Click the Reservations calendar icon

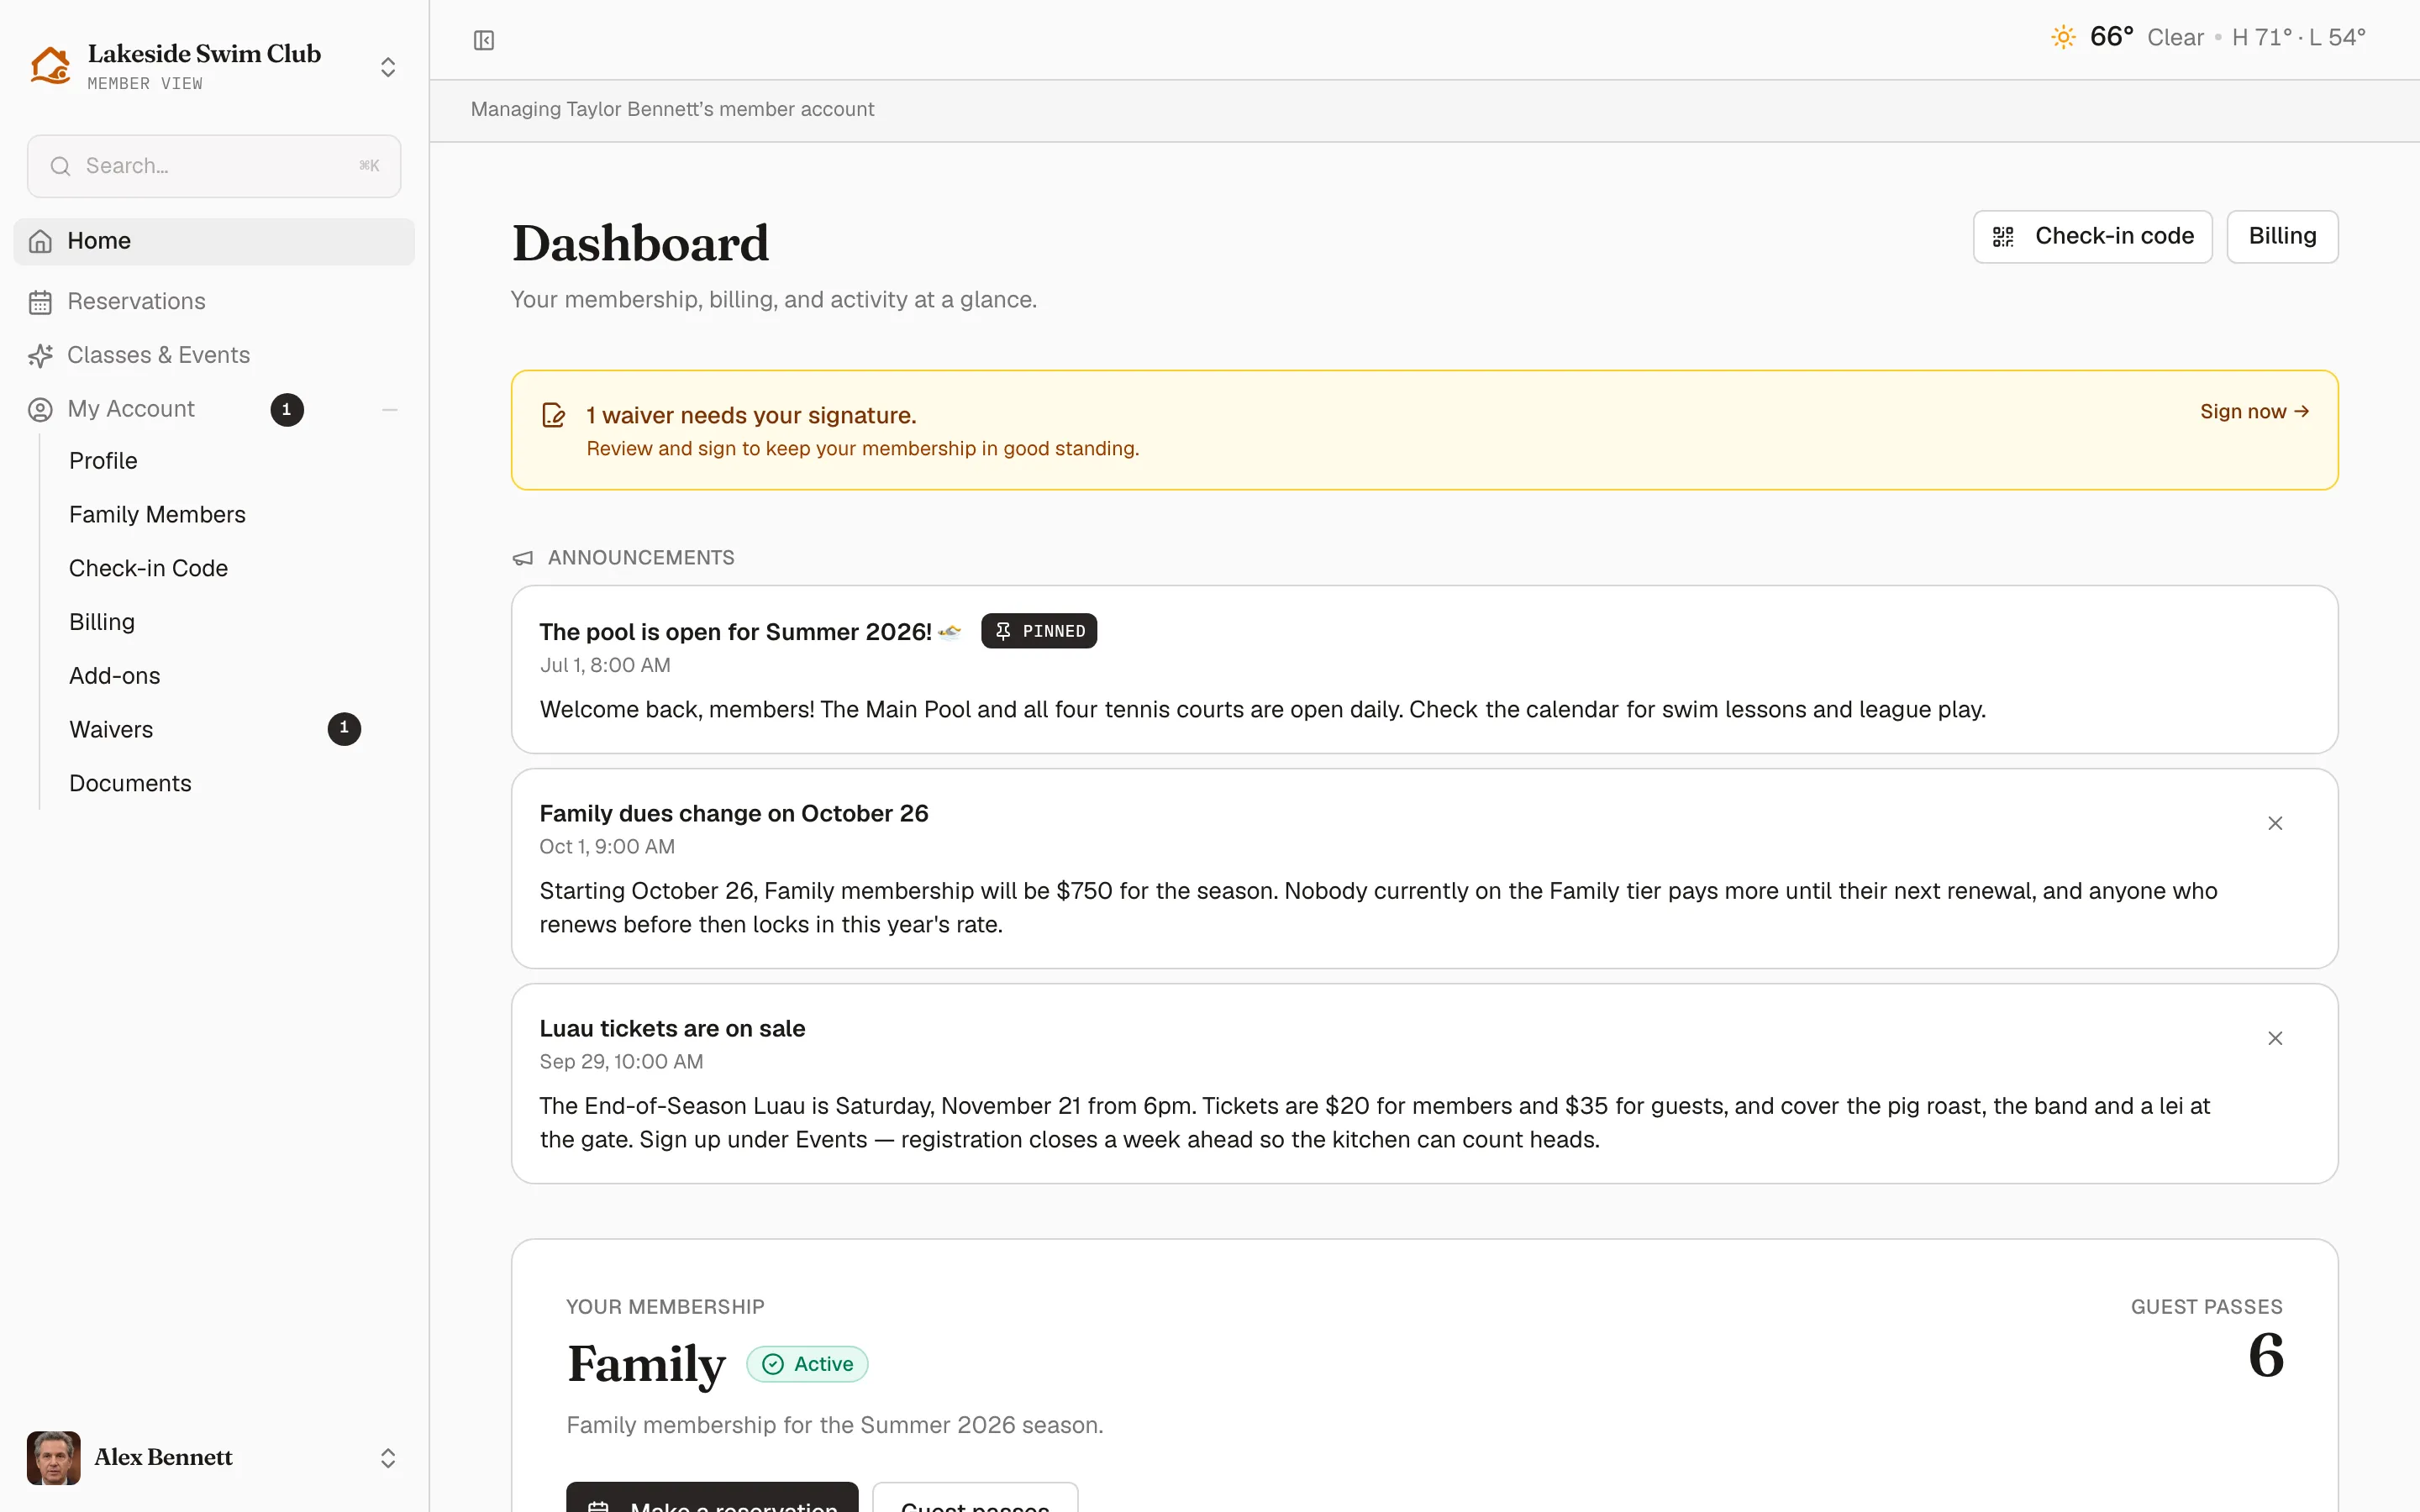[40, 302]
